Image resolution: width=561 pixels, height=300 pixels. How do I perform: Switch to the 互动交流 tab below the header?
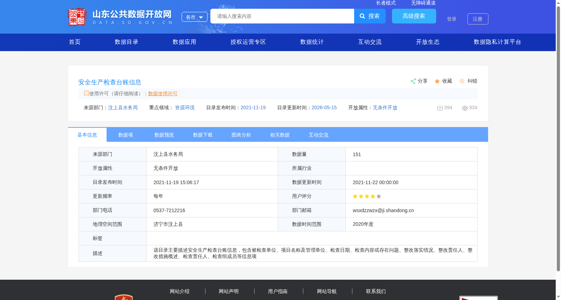[319, 135]
